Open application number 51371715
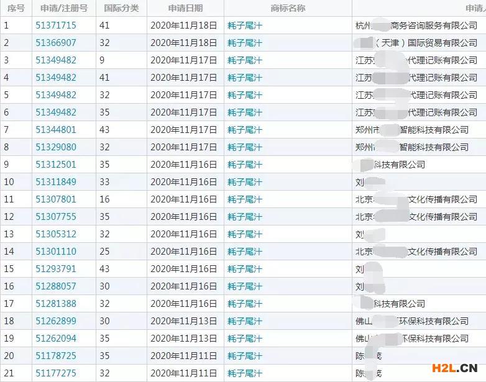Viewport: 486px width, 382px height. [56, 25]
